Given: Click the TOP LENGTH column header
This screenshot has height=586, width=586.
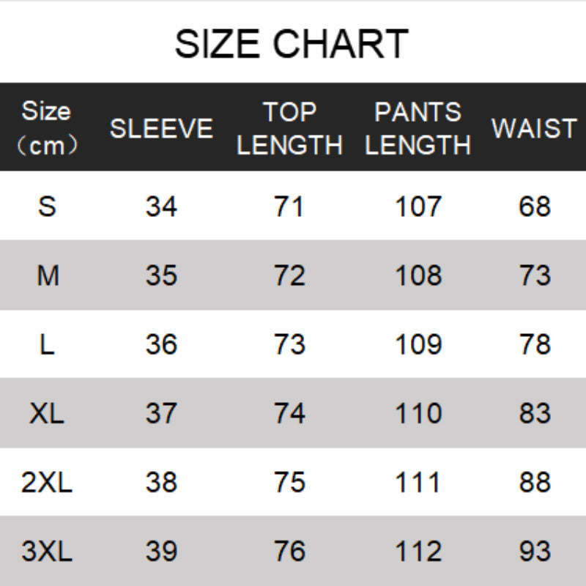Looking at the screenshot, I should [x=289, y=128].
